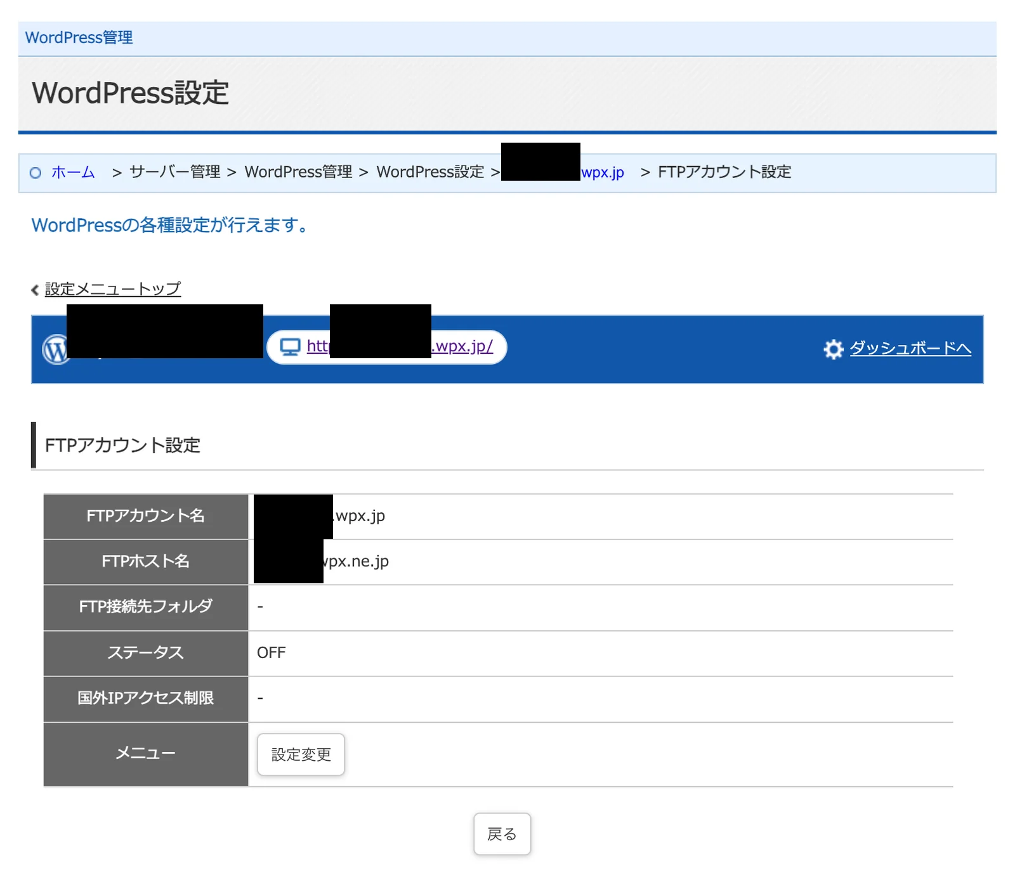
Task: Click the 設定変更 button
Action: [301, 754]
